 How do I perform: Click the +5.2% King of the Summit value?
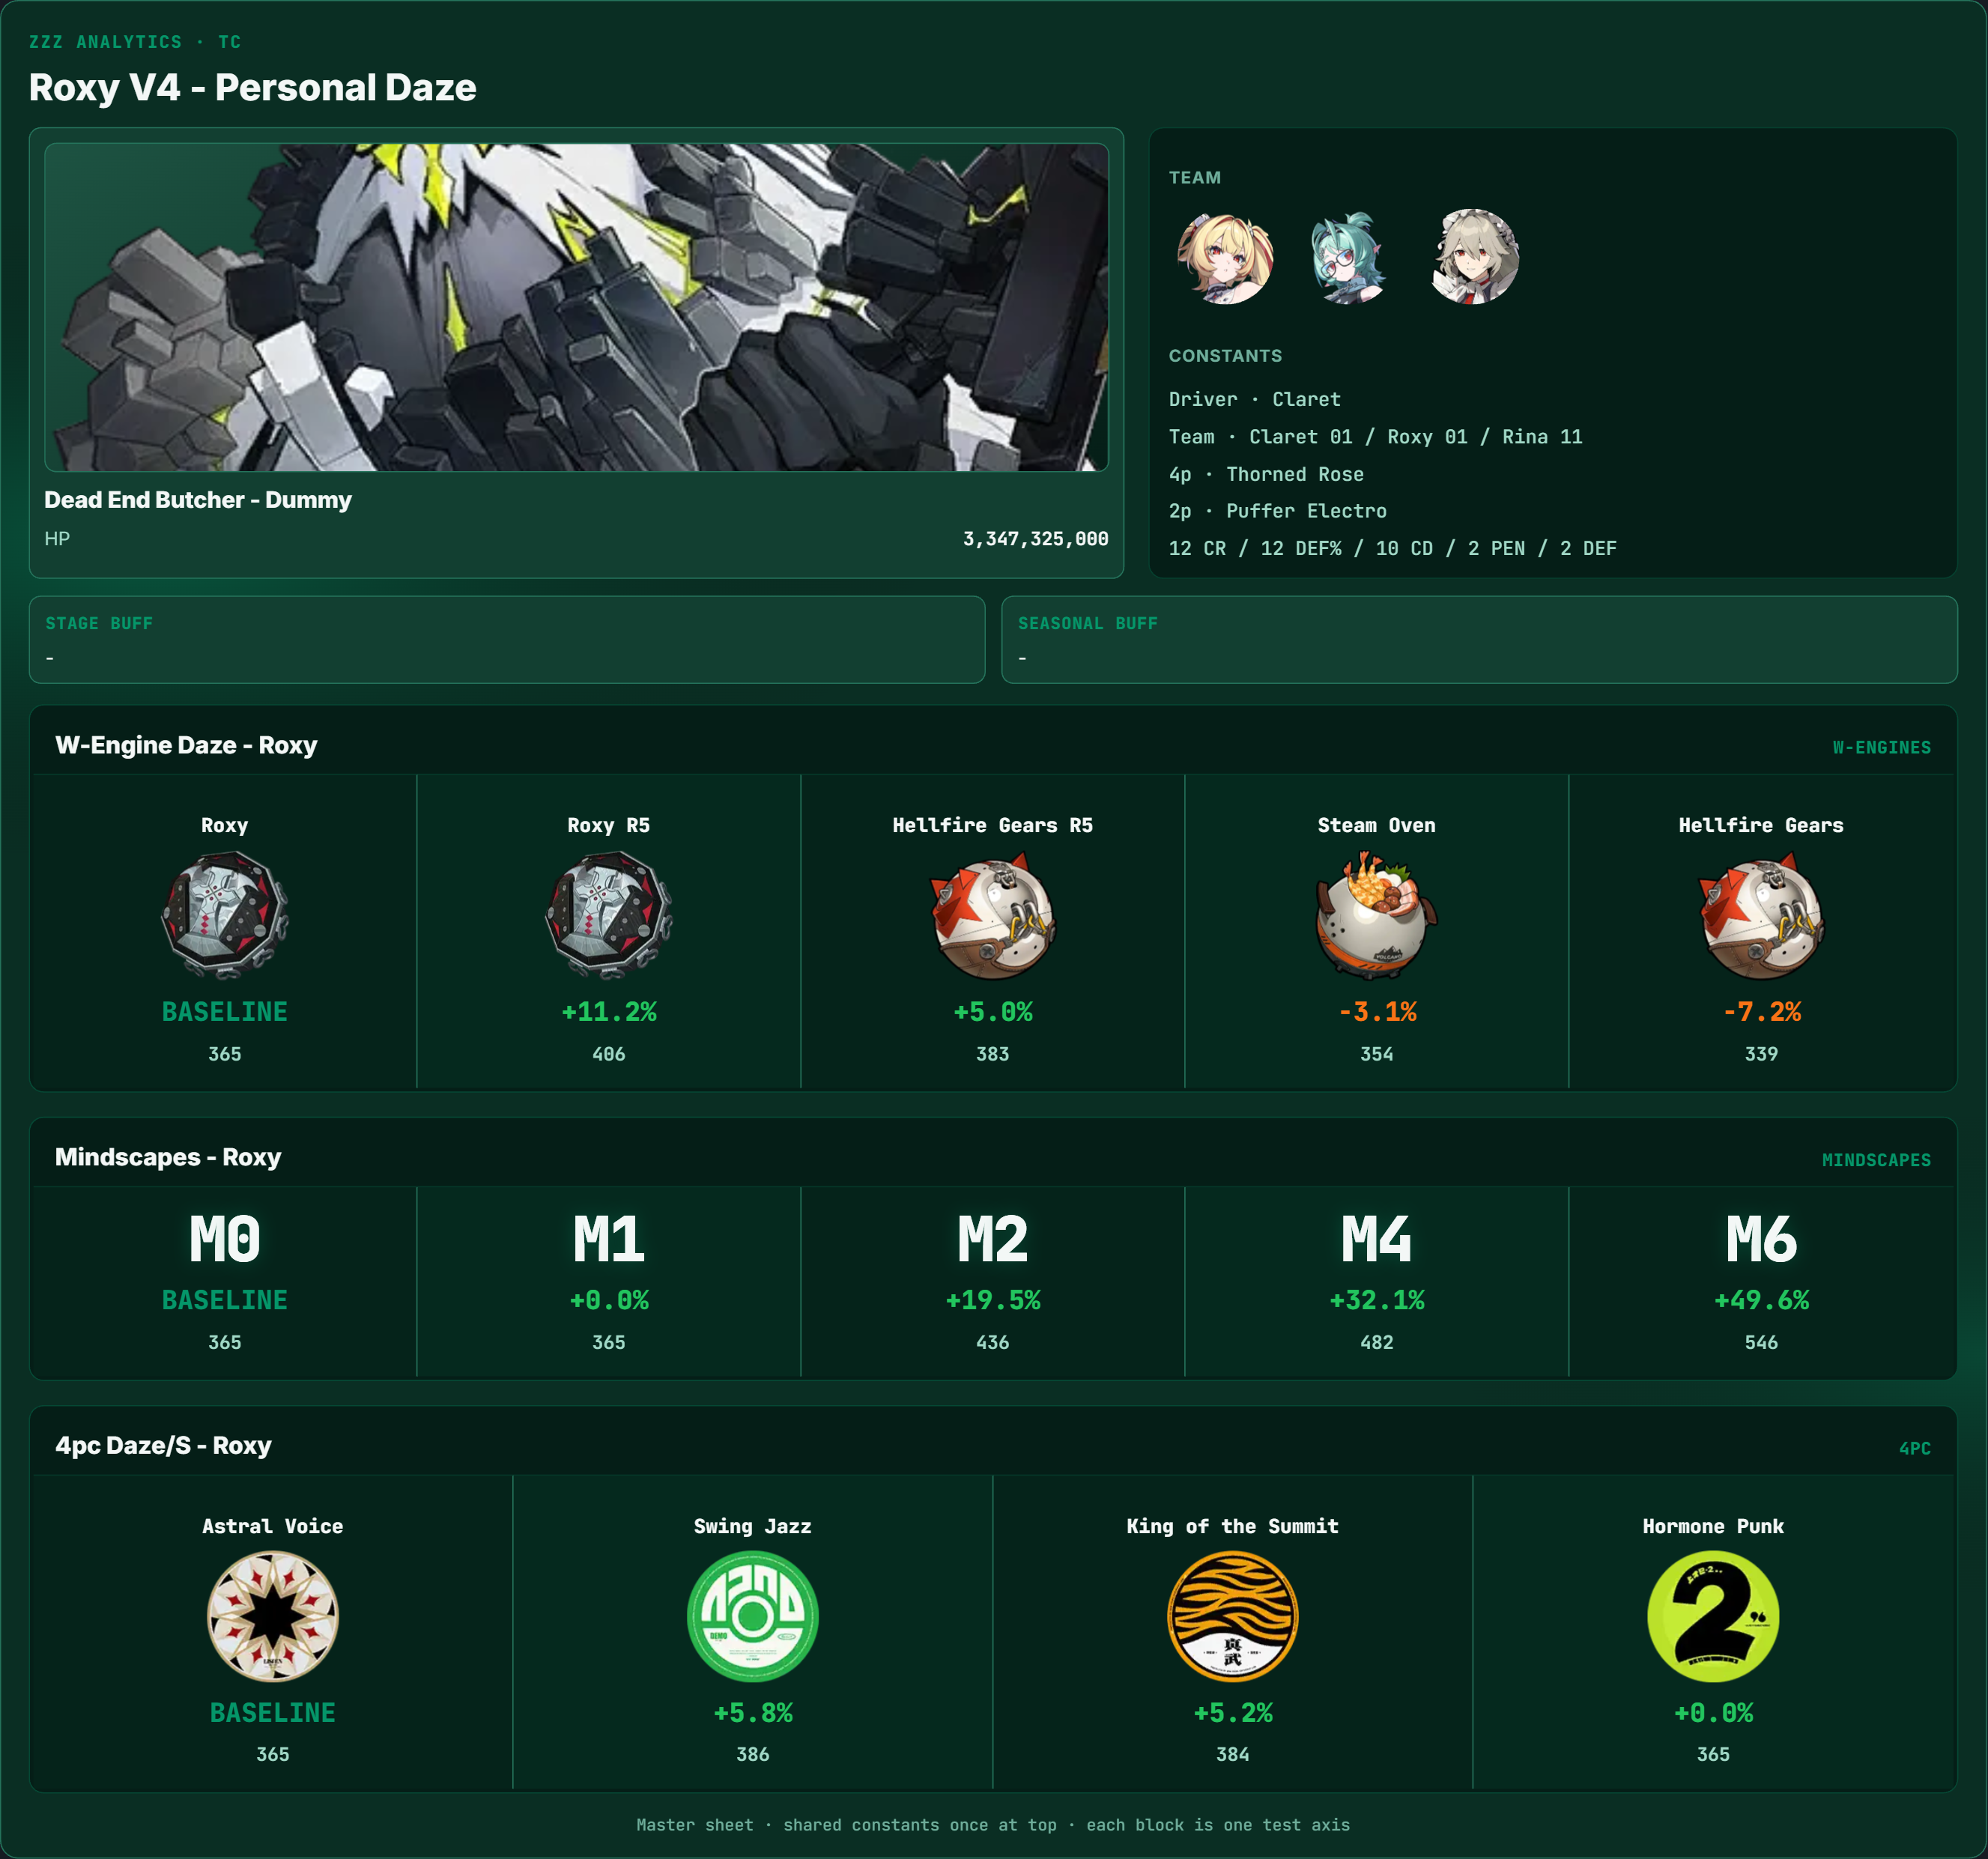click(x=1233, y=1713)
